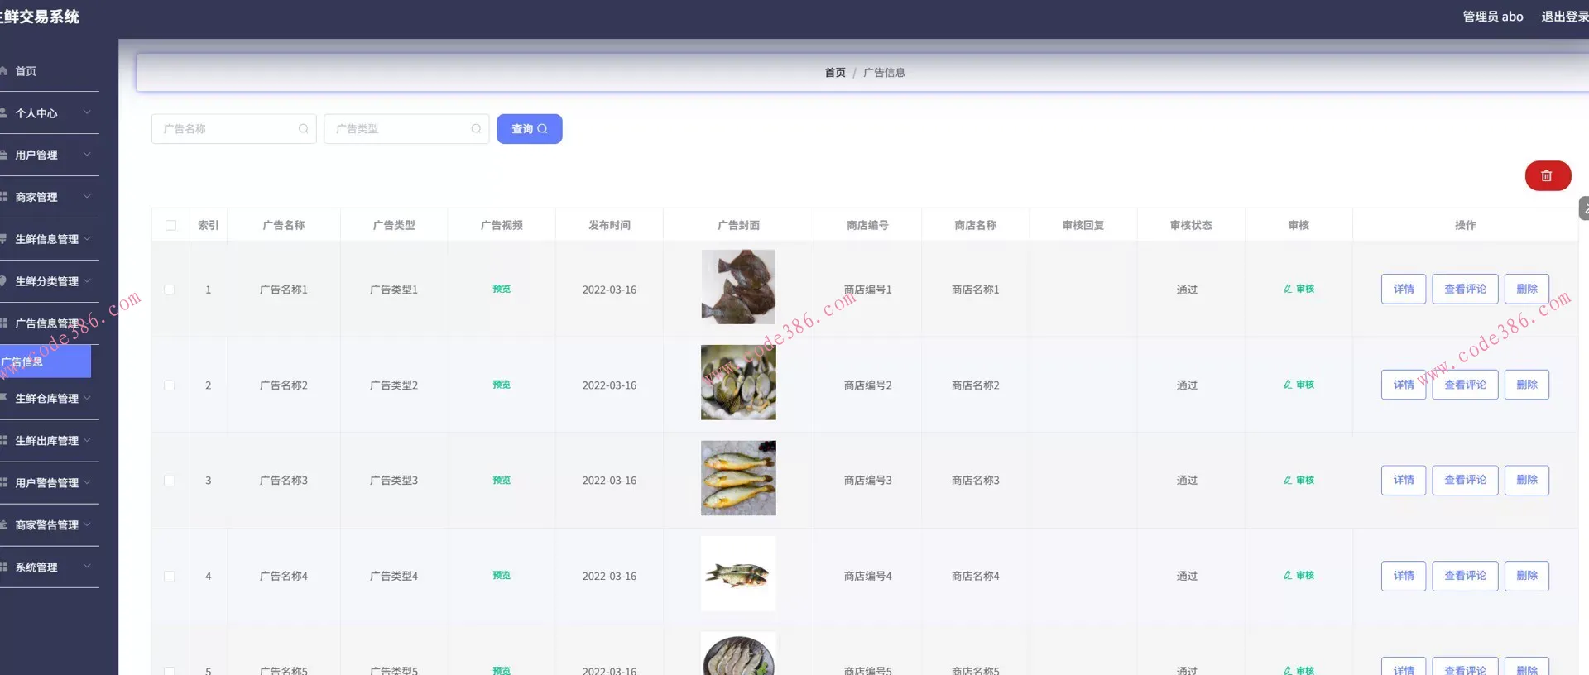Expand the 个人中心 chevron in sidebar
This screenshot has width=1589, height=675.
(x=87, y=112)
